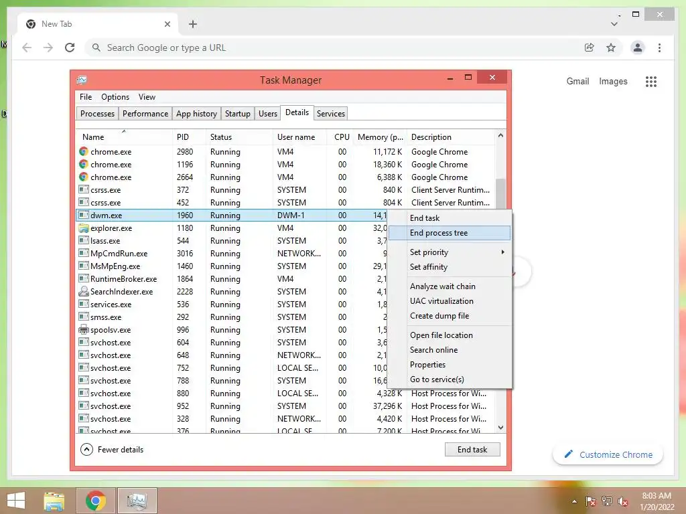Image resolution: width=686 pixels, height=514 pixels.
Task: Click the Chrome icon of chrome.exe PID 2980
Action: tap(84, 152)
